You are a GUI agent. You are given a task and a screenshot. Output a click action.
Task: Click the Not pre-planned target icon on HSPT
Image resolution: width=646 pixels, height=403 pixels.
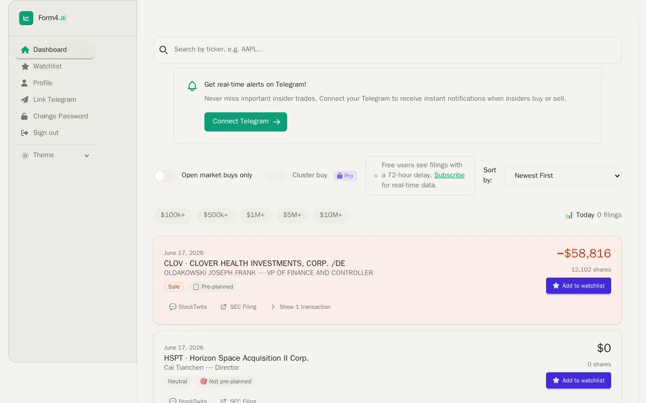(203, 381)
